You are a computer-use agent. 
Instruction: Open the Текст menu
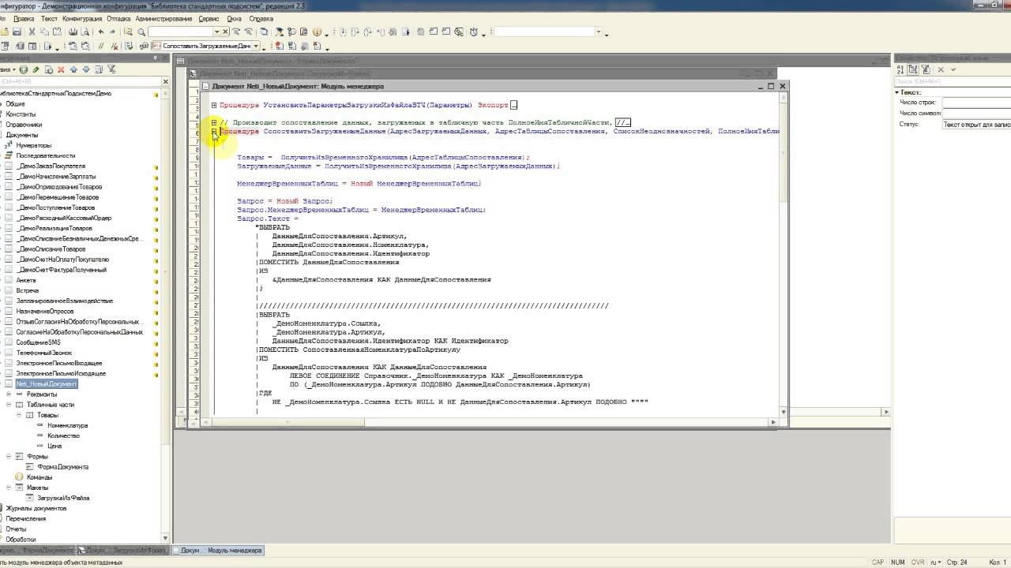pos(49,18)
